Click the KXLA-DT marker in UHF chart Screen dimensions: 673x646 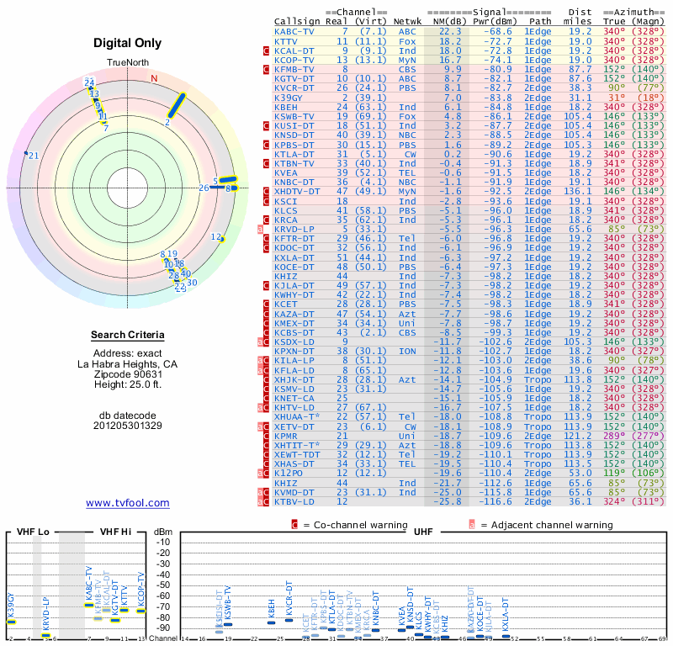point(506,636)
